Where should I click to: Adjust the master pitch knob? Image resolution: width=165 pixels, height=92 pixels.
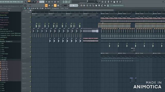point(25,5)
